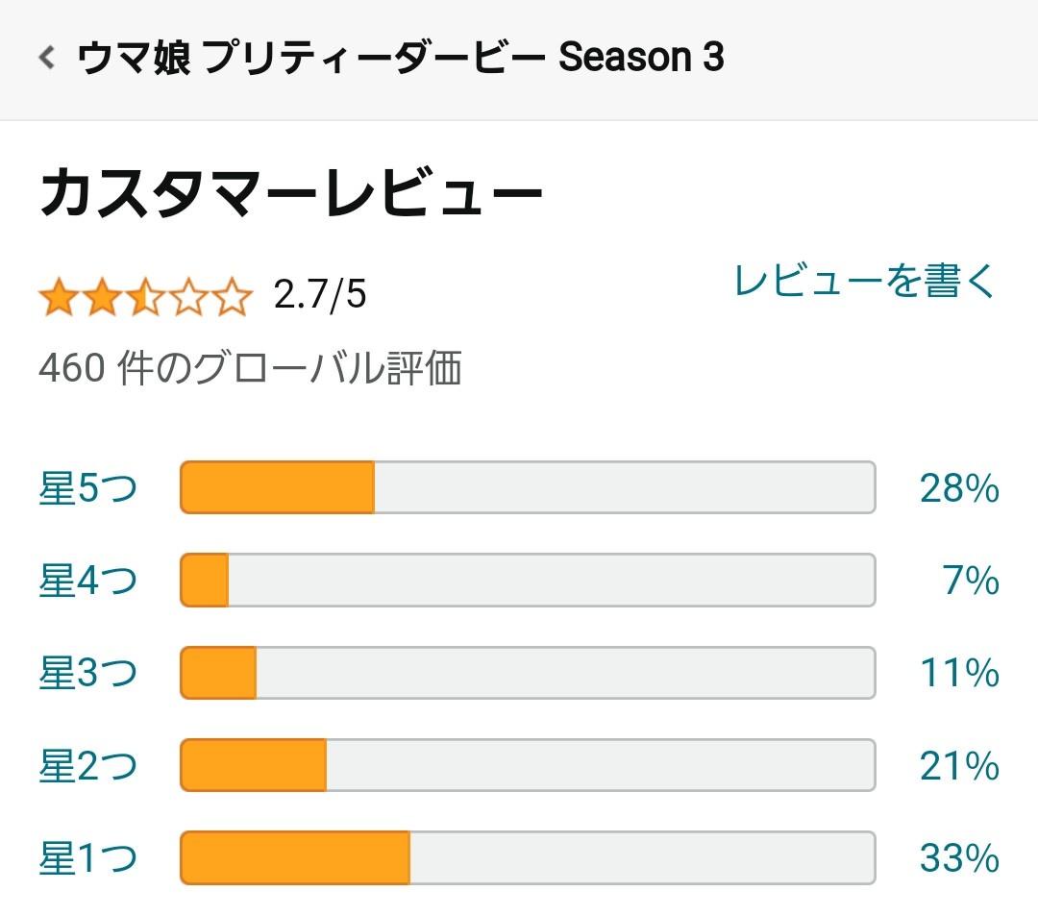Click the 2.7/5 rating text
This screenshot has height=916, width=1038.
320,294
